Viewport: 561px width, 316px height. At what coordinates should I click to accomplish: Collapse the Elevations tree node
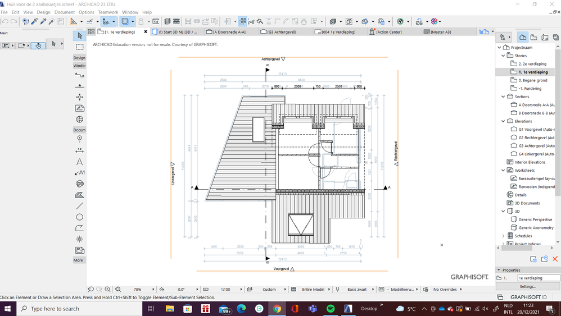503,121
